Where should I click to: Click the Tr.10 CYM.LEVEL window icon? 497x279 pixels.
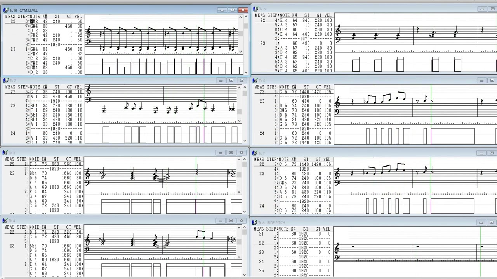(x=6, y=10)
